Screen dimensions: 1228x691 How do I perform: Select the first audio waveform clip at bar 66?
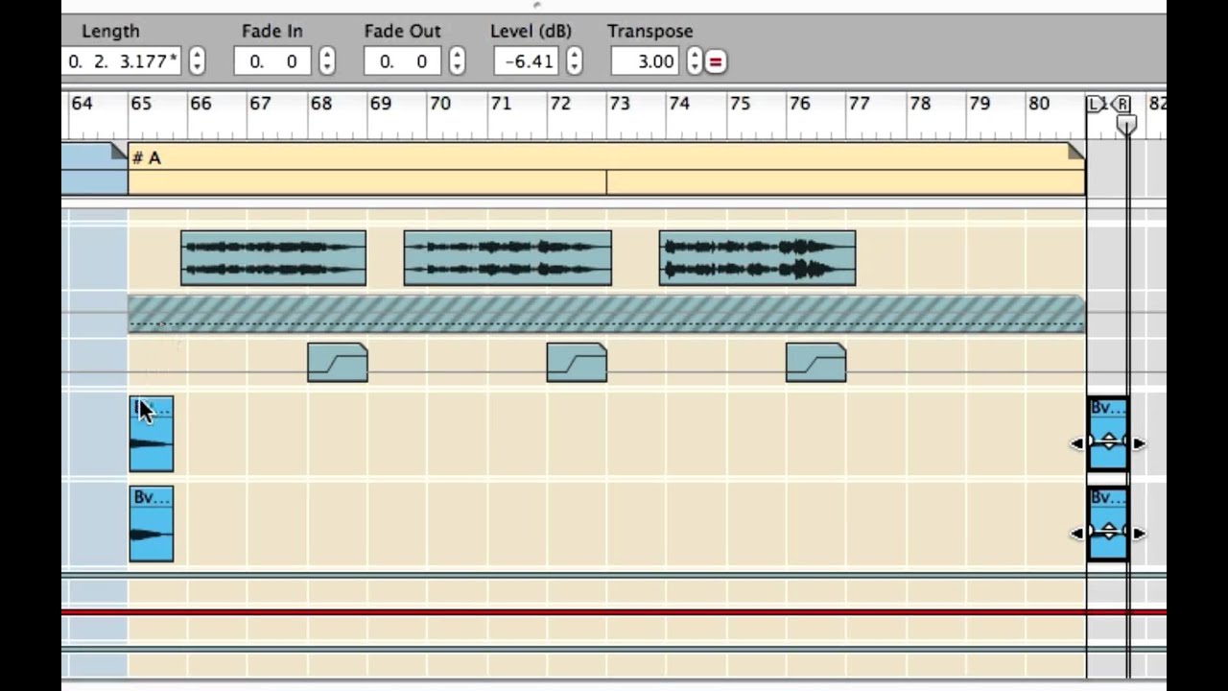[273, 258]
